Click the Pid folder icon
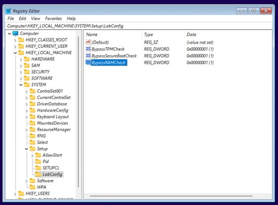278x205 pixels. [38, 162]
